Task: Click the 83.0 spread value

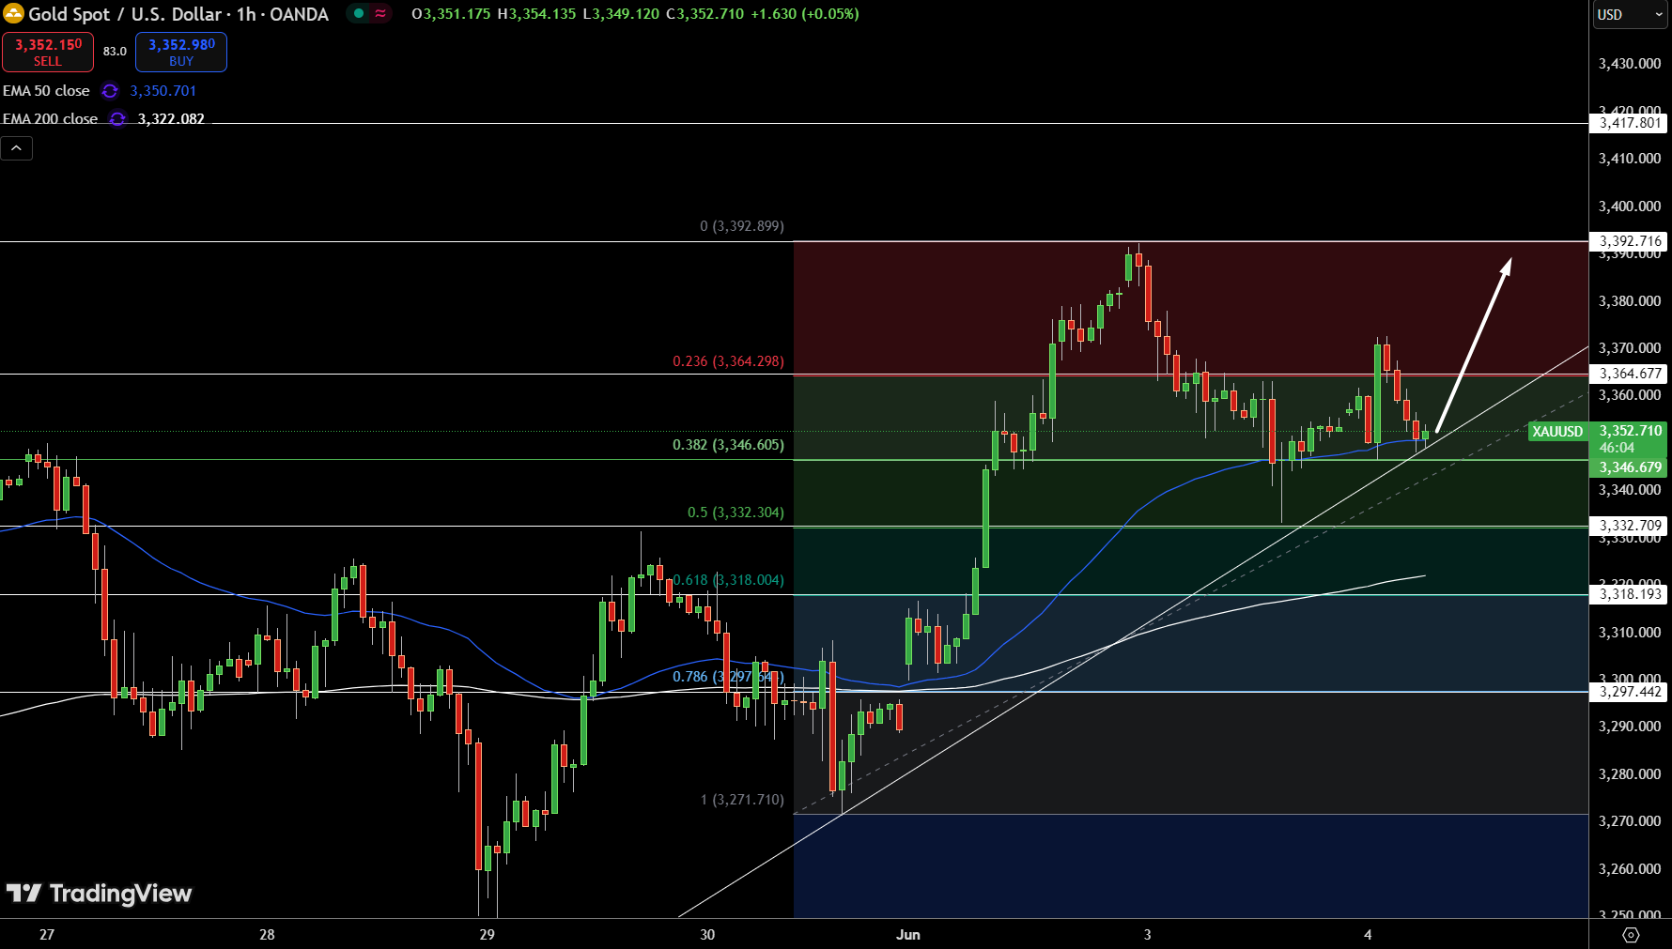Action: (115, 52)
